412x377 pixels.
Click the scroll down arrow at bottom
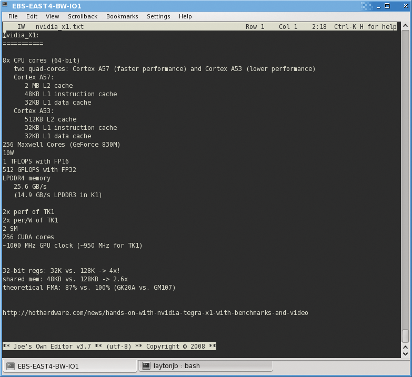(x=405, y=354)
